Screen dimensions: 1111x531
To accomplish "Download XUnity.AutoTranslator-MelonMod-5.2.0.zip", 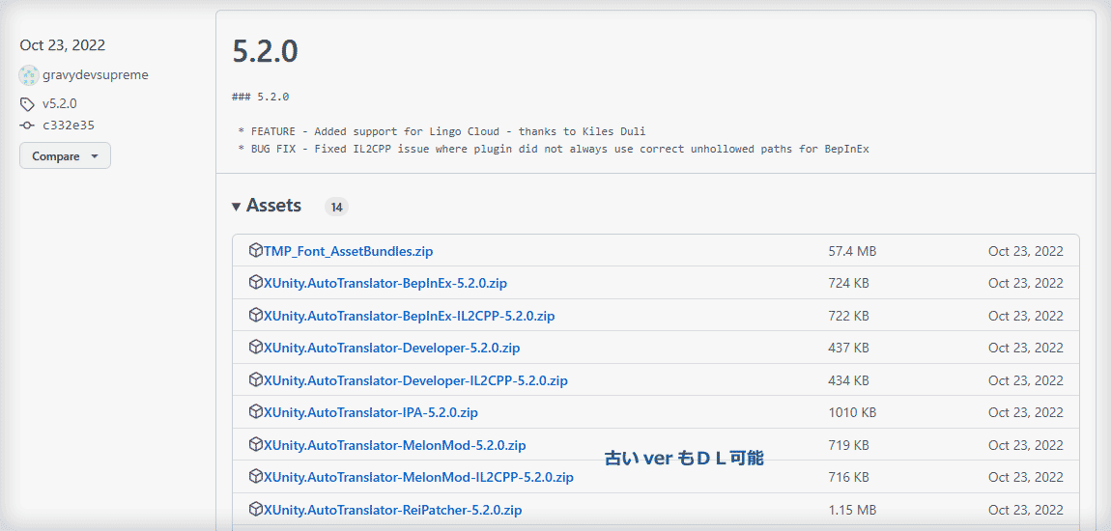I will pos(395,445).
